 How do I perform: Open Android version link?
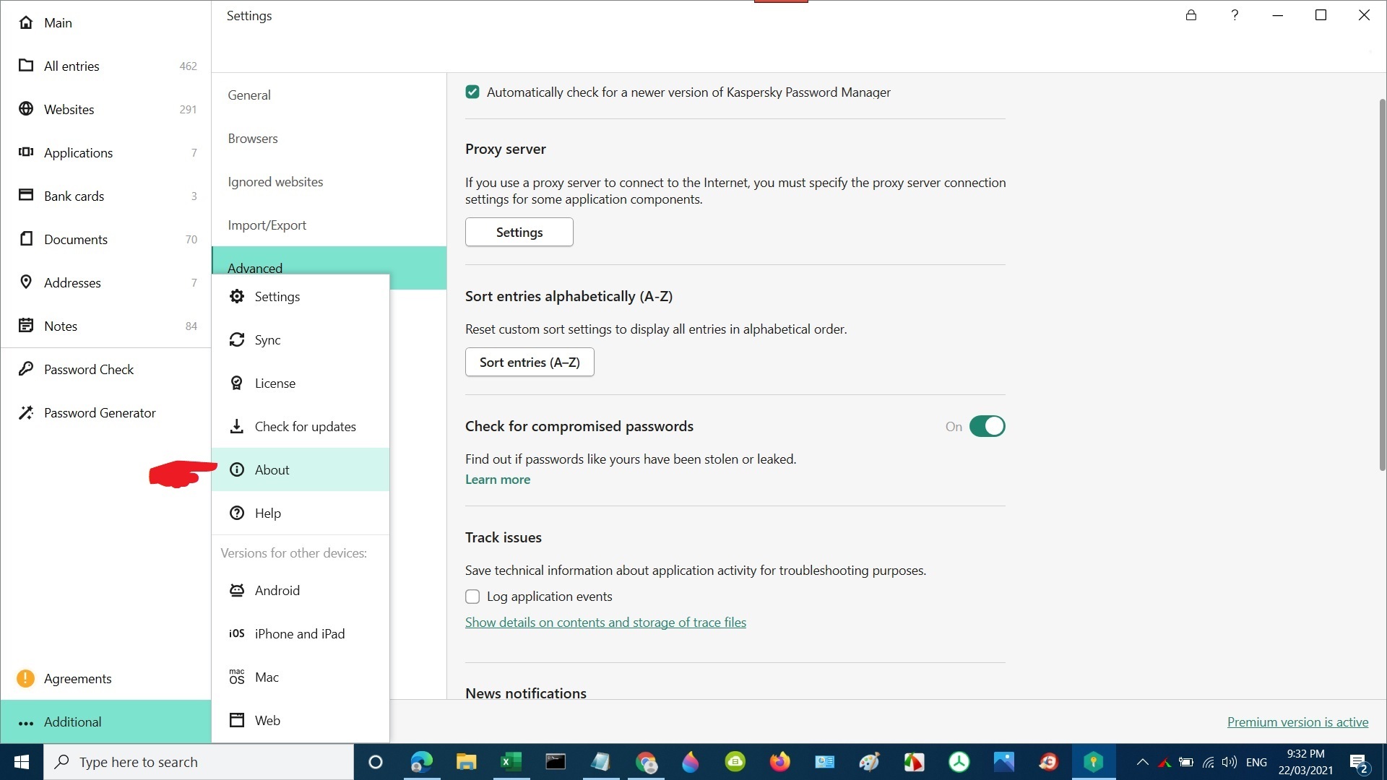pyautogui.click(x=301, y=591)
